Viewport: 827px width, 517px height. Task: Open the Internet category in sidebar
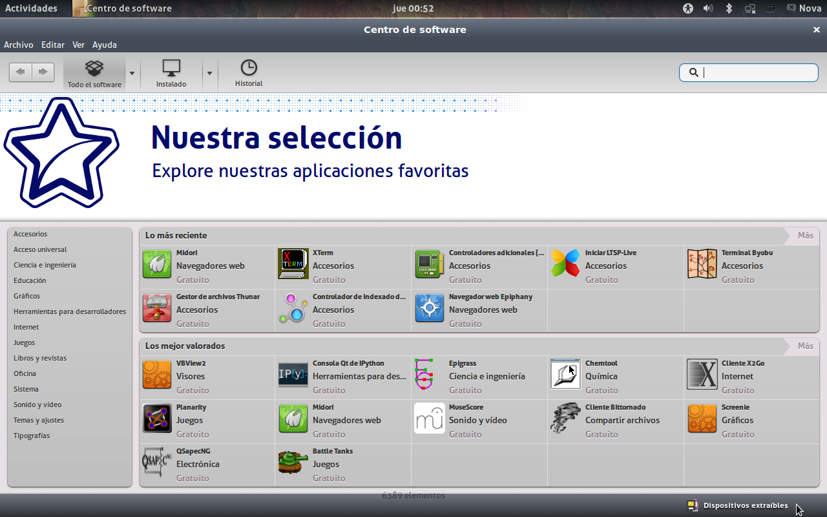point(26,327)
